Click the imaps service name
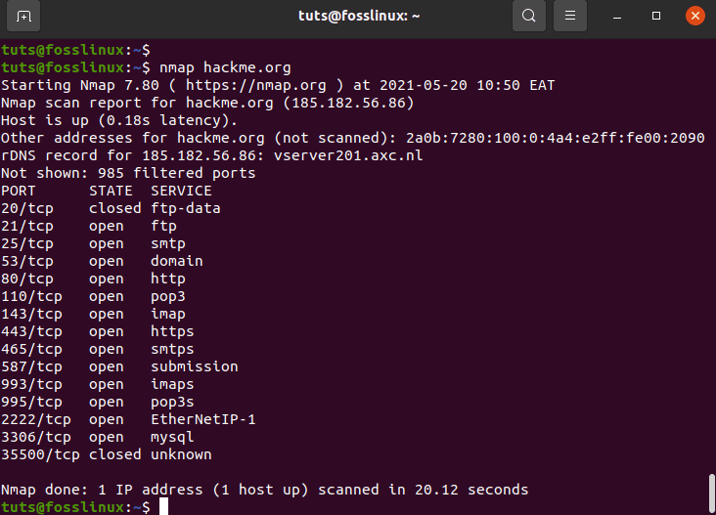This screenshot has height=515, width=716. click(172, 384)
